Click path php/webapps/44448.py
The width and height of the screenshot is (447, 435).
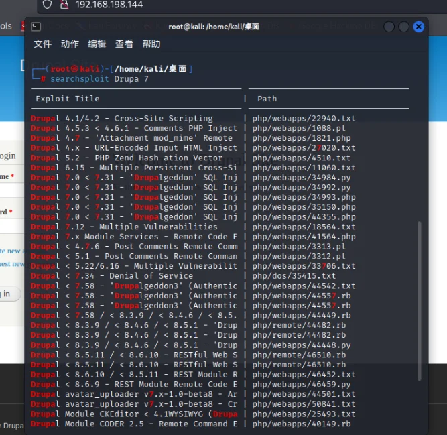[x=302, y=345]
